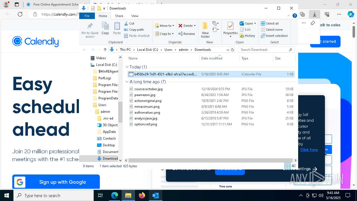Screen dimensions: 357x201
Task: Click Paste shortcut command
Action: coord(137,36)
